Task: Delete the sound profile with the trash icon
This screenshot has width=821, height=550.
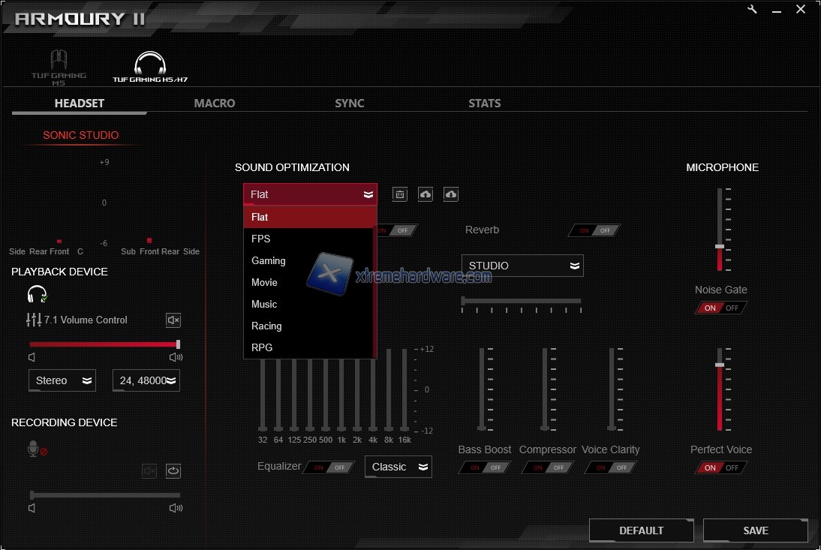Action: [400, 194]
